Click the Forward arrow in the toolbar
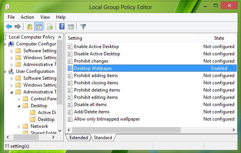This screenshot has height=153, width=241. 17,26
